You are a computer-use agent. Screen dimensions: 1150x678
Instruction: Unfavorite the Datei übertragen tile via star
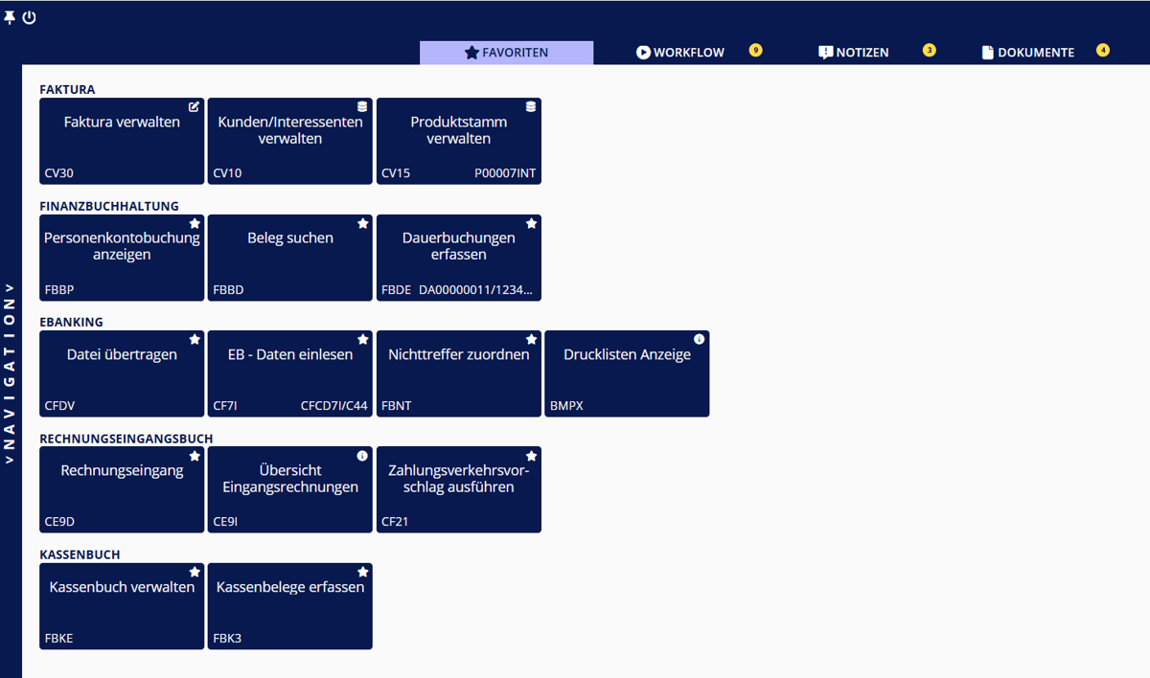coord(195,339)
